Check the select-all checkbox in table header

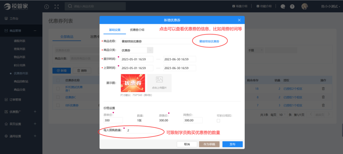(58, 80)
